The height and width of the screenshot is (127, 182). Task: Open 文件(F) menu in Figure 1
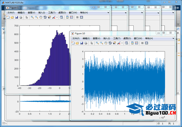click(11, 12)
